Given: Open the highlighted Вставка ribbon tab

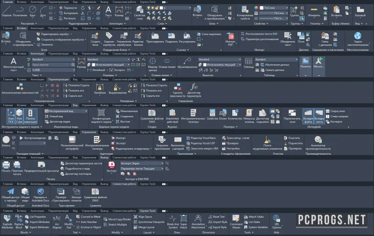Looking at the screenshot, I should point(22,28).
